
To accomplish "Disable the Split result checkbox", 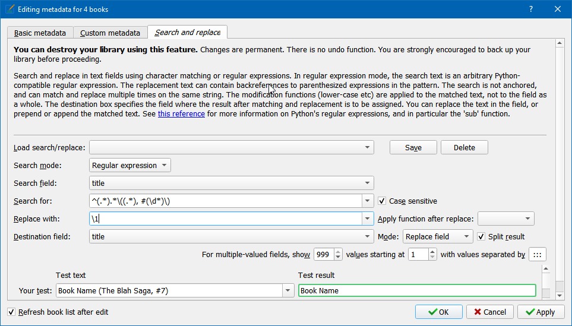I will 482,236.
